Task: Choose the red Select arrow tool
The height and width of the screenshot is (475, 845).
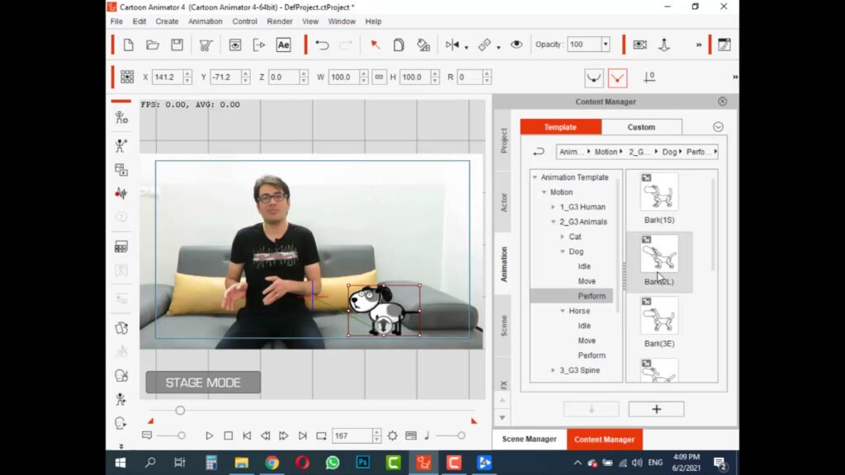Action: 375,45
